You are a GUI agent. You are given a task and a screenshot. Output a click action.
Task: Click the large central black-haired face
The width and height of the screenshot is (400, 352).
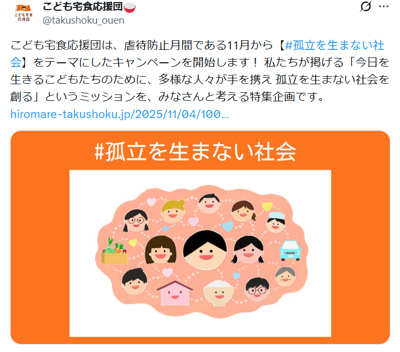pos(205,250)
